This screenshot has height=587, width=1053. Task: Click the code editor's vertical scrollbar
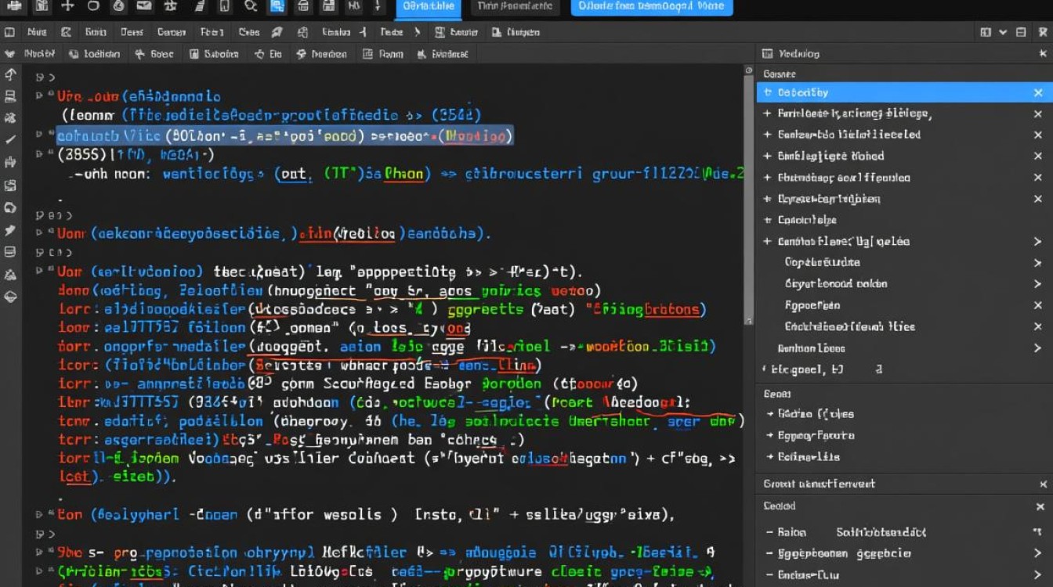[x=748, y=196]
